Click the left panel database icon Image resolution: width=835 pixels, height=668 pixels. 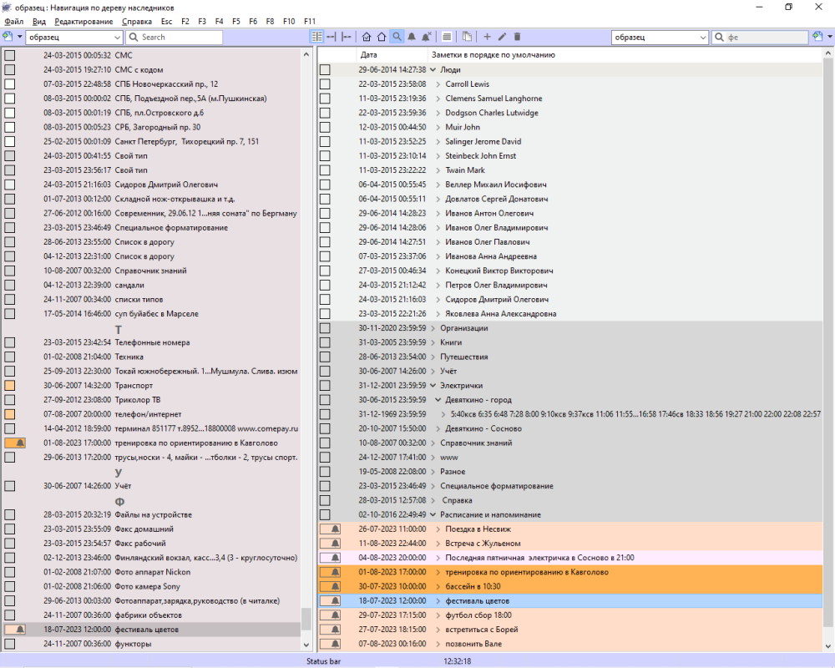8,37
